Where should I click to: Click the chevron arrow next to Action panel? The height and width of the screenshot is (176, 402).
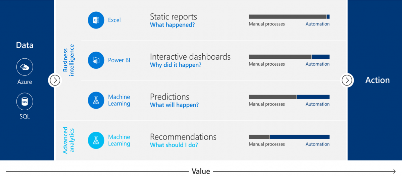347,80
